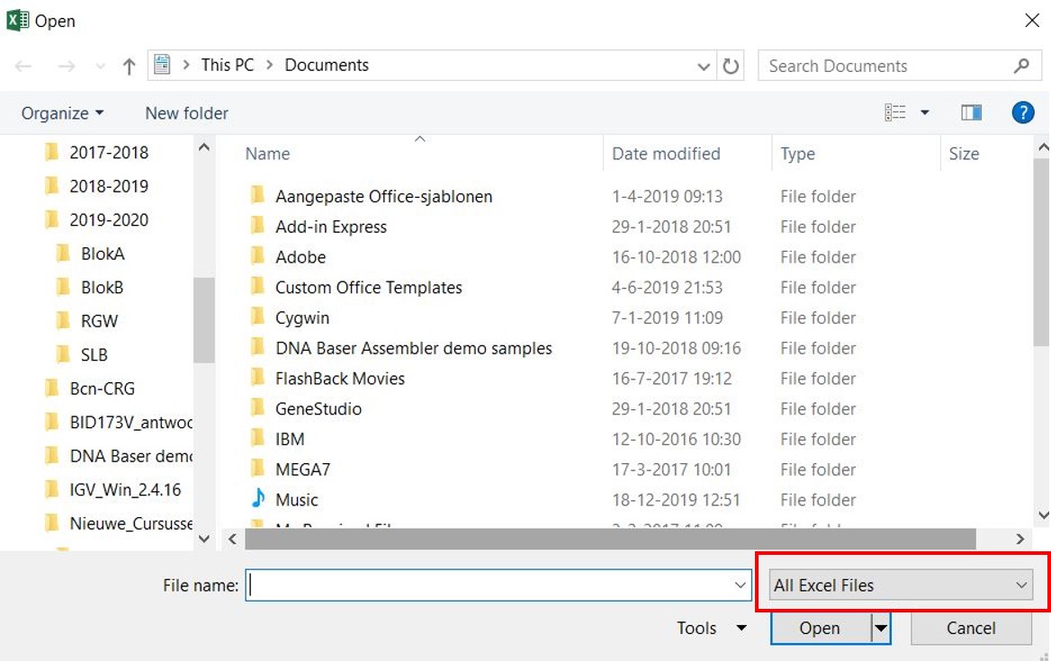Image resolution: width=1051 pixels, height=661 pixels.
Task: Click inside the File name input field
Action: 495,585
